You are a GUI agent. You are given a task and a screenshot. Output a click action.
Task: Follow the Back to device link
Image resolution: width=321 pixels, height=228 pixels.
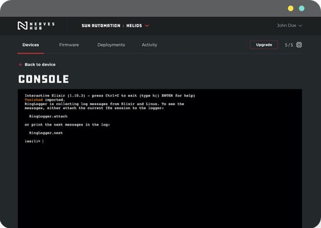[40, 65]
